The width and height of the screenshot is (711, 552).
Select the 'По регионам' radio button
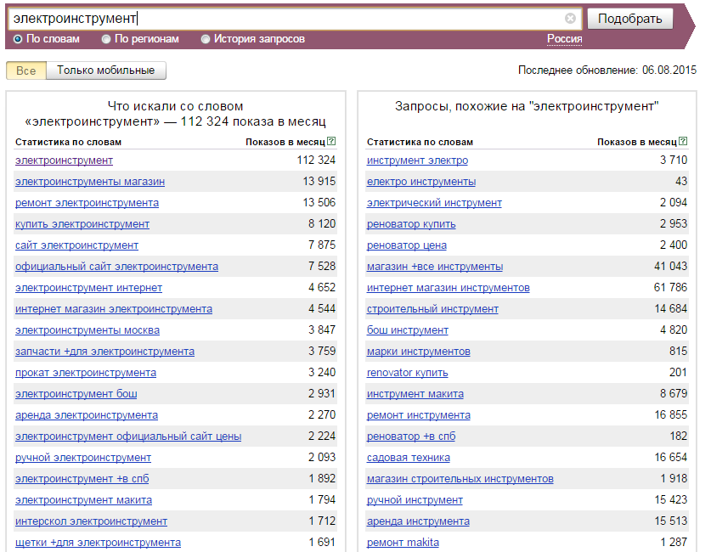pyautogui.click(x=106, y=39)
